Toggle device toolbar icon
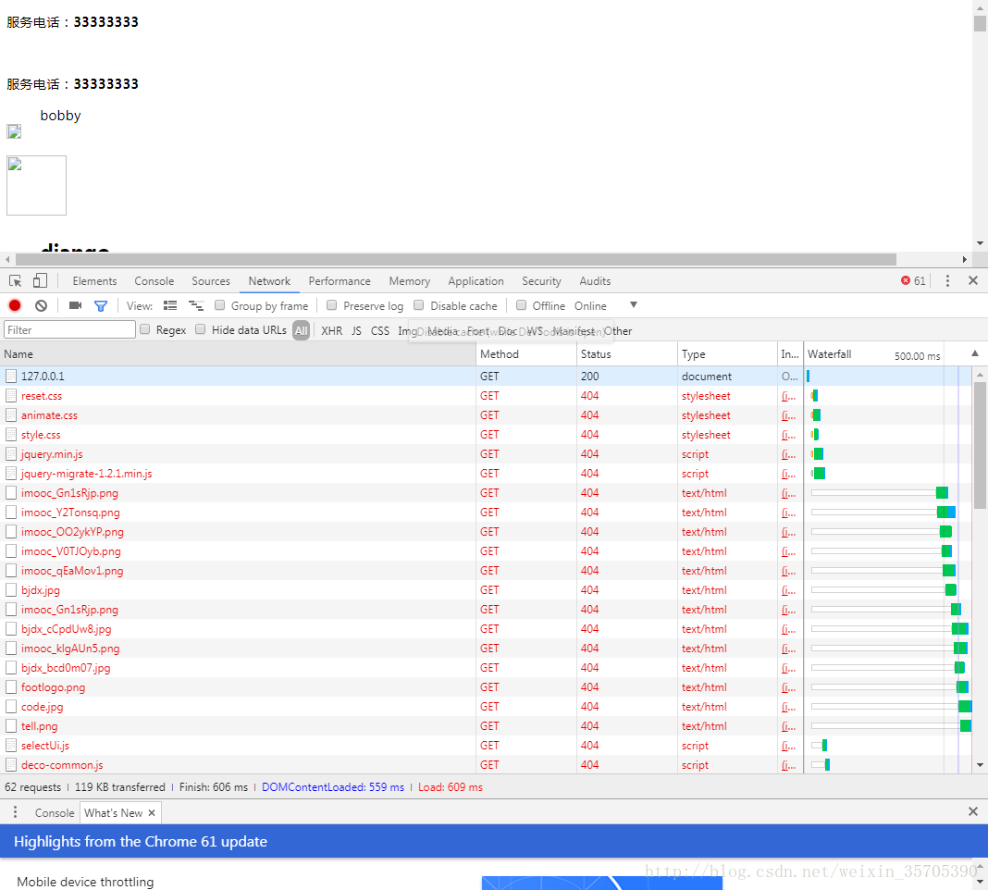Viewport: 988px width, 890px height. 40,281
